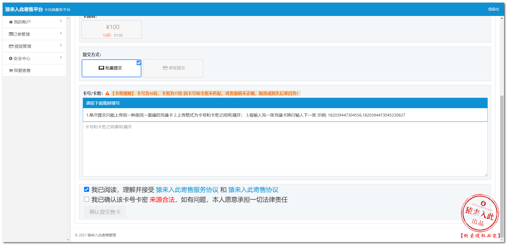This screenshot has height=245, width=507.
Task: Click the orange warning triangle icon
Action: (x=107, y=93)
